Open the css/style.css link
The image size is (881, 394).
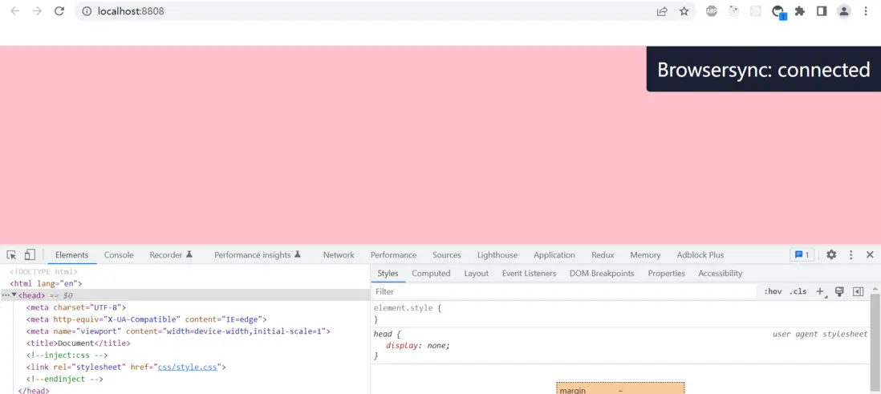pos(187,367)
